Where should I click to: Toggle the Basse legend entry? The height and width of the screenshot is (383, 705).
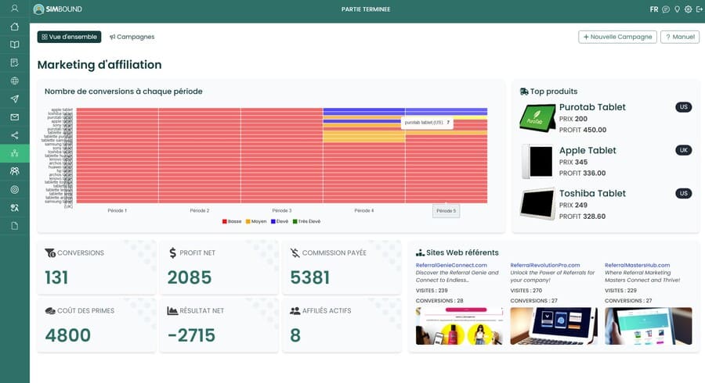[232, 221]
